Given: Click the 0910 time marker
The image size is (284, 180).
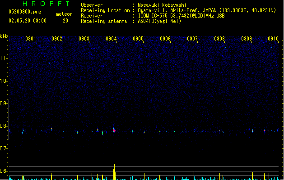Looking at the screenshot, I should (273, 39).
